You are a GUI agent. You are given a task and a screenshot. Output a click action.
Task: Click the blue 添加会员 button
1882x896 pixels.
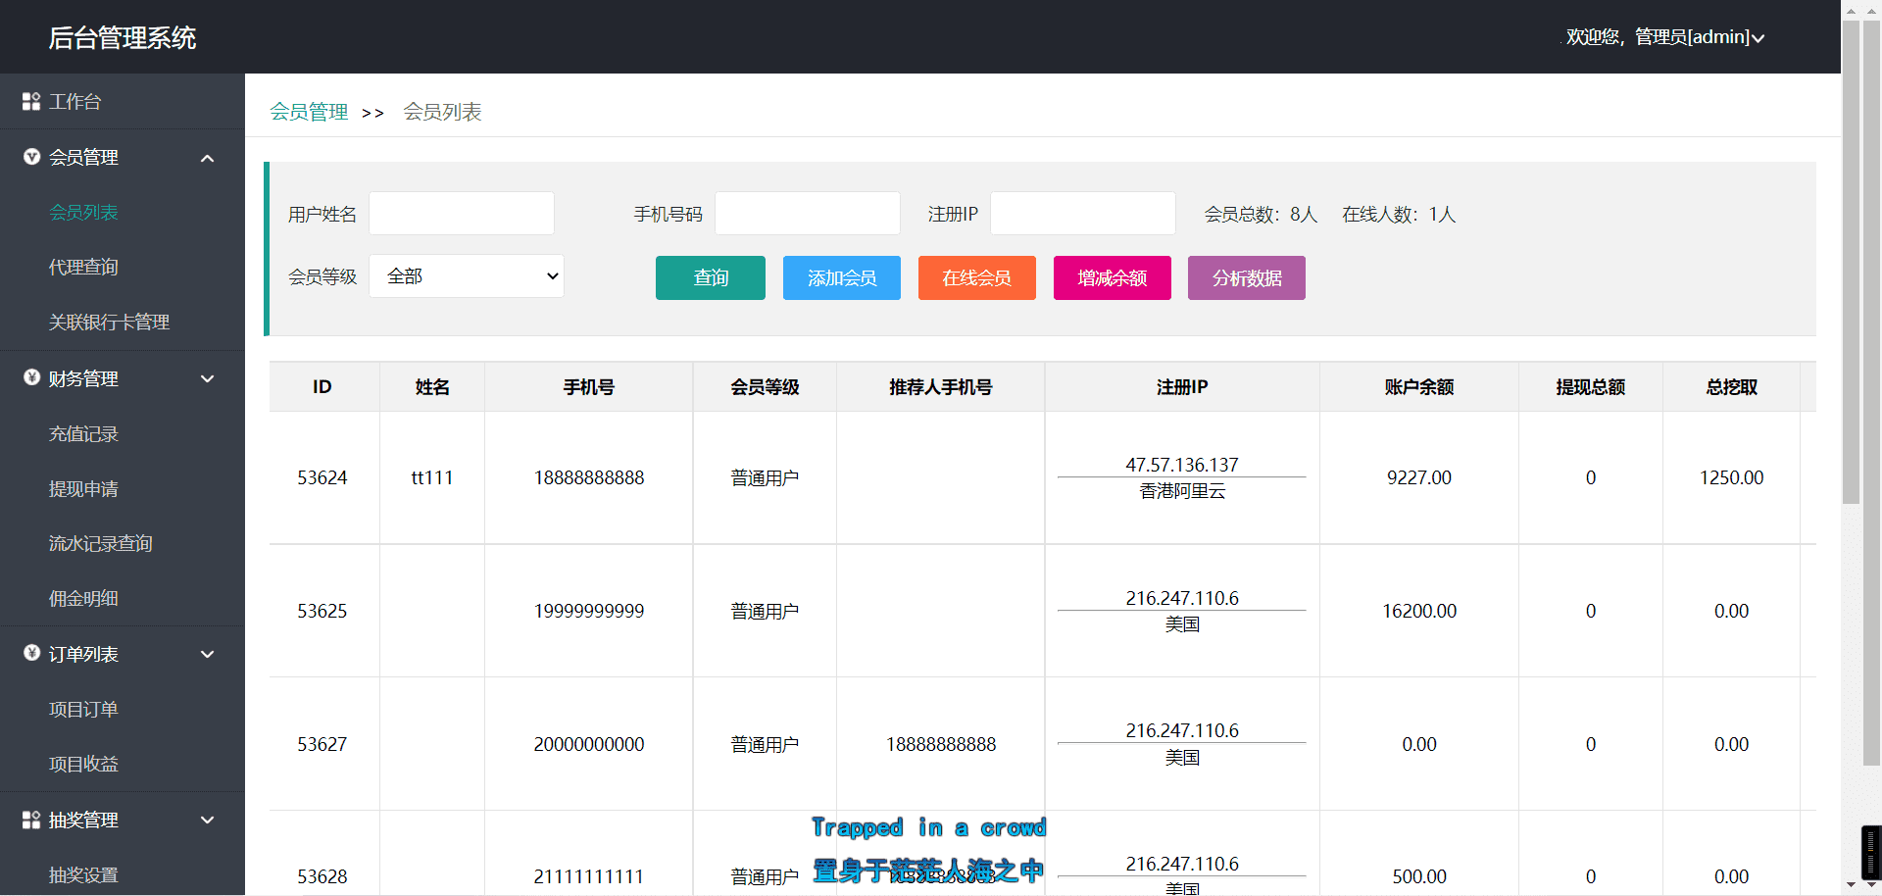tap(841, 278)
